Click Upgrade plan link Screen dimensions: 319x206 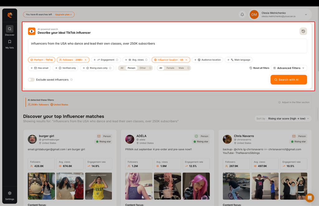pos(63,14)
